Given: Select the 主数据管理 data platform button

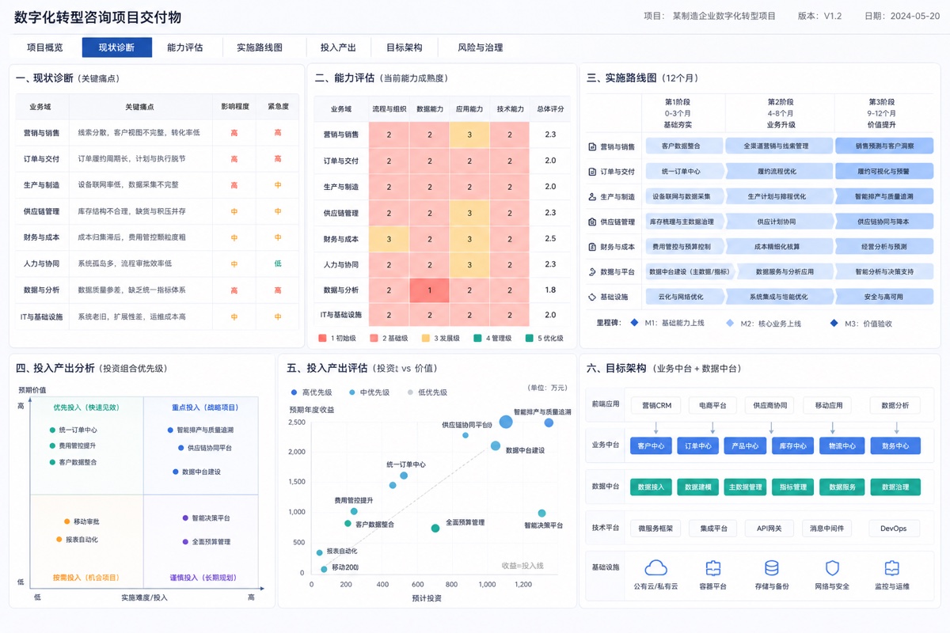Looking at the screenshot, I should [x=745, y=487].
